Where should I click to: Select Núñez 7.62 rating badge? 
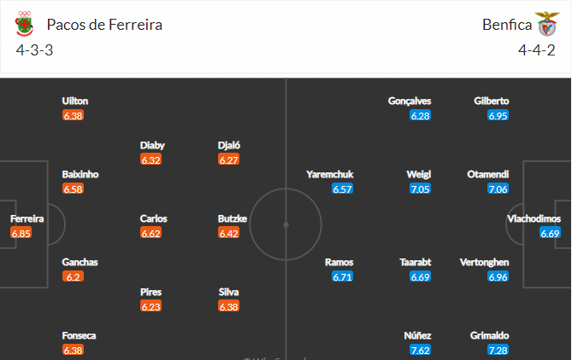421,350
